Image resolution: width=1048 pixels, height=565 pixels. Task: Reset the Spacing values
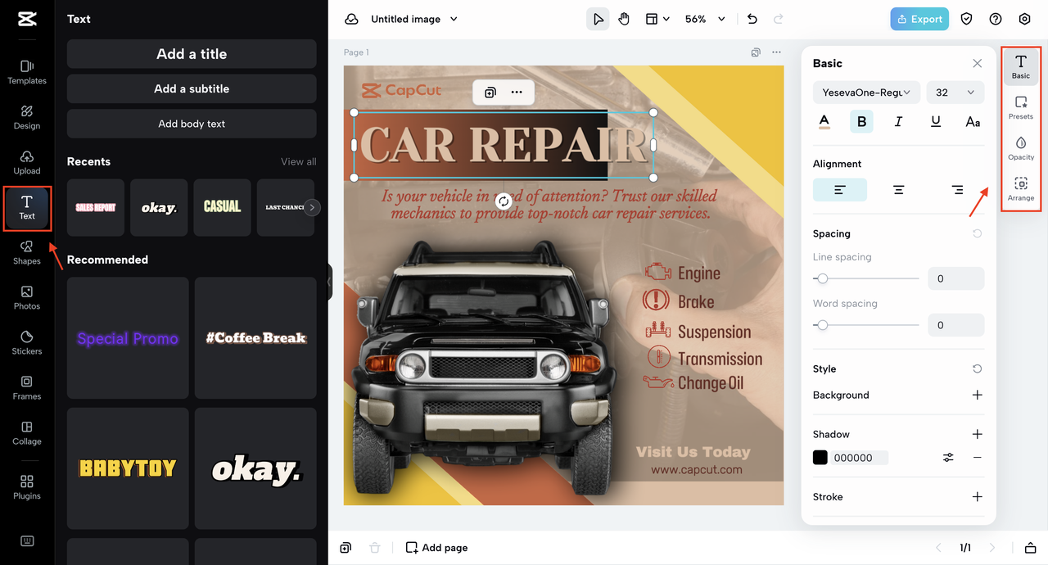977,233
